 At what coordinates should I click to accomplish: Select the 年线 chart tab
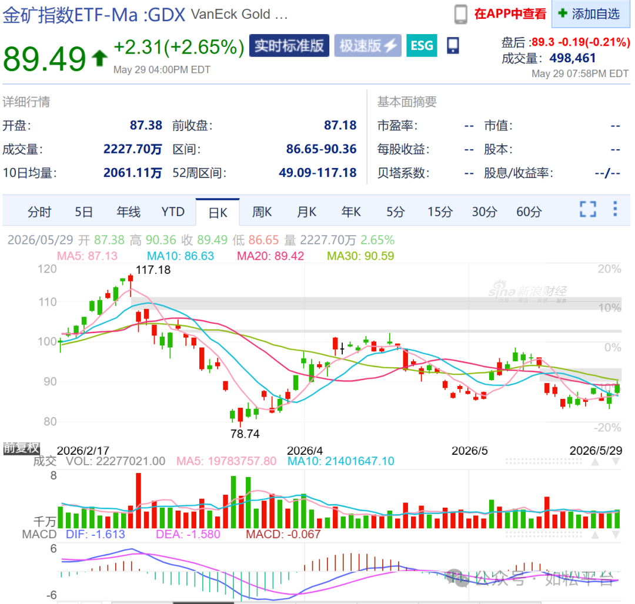coord(128,212)
